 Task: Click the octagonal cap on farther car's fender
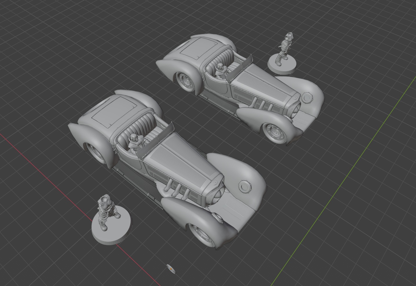click(x=307, y=98)
